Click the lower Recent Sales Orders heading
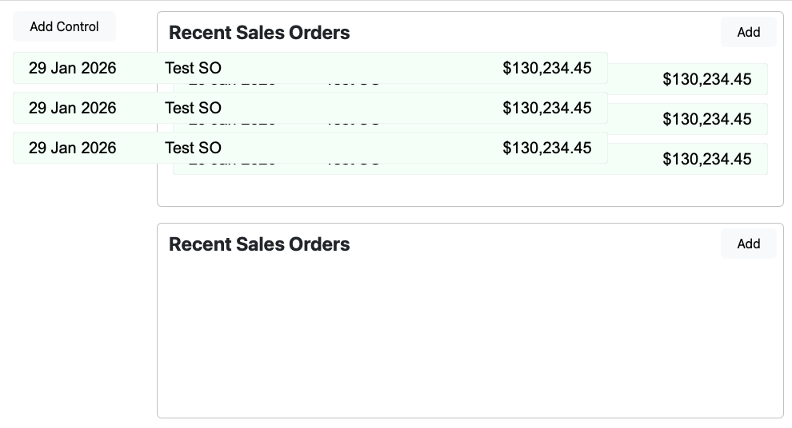The image size is (792, 428). click(x=259, y=244)
